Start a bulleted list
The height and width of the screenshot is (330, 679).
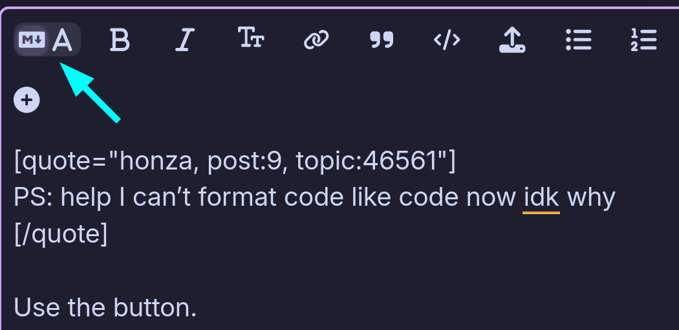click(x=578, y=40)
